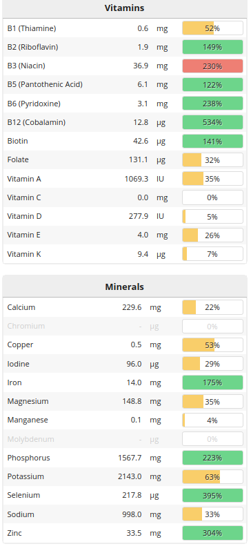Click the Zinc 304% progress bar
Viewport: 251px width, 553px height.
(212, 533)
